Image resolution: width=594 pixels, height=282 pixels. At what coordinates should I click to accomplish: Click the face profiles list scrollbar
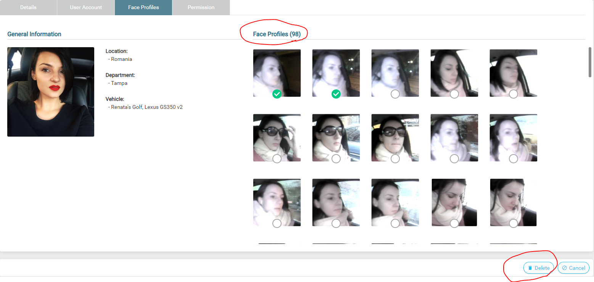590,62
